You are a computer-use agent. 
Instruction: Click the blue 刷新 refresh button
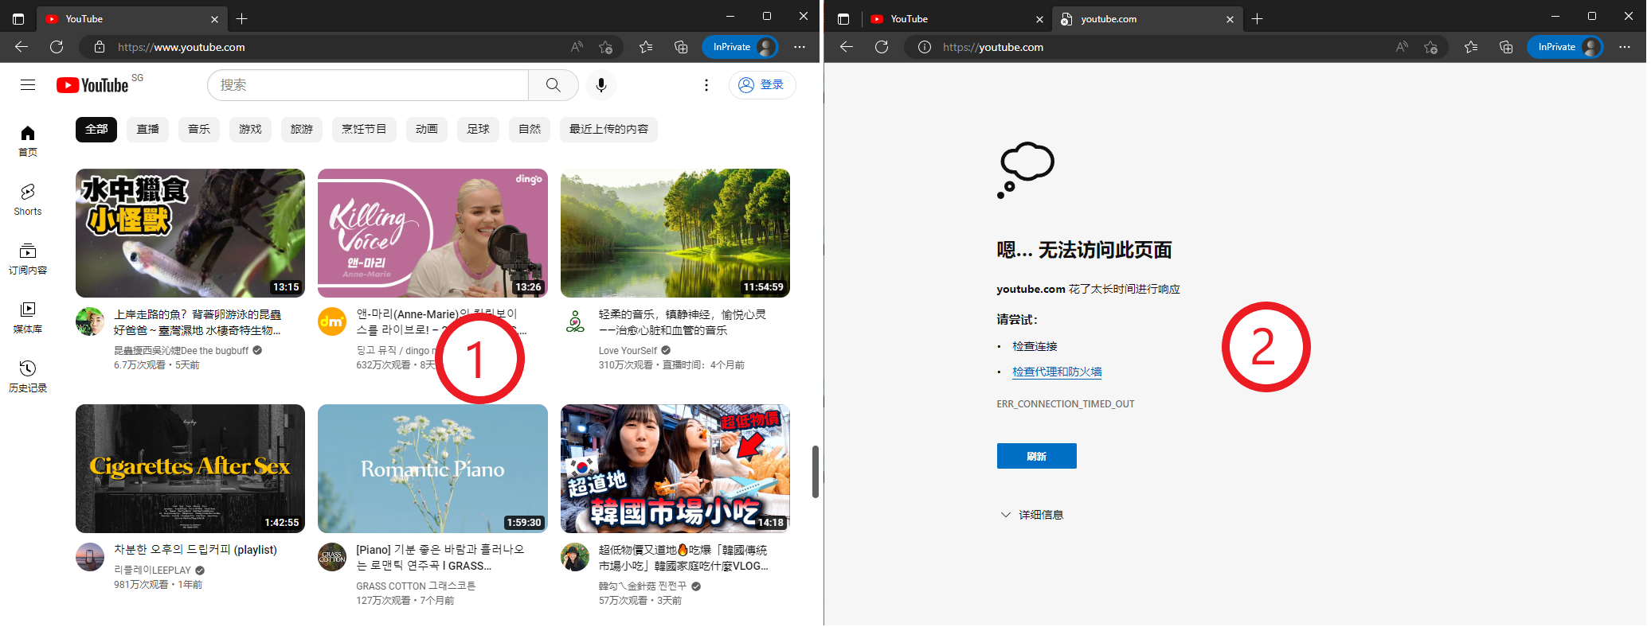coord(1036,456)
